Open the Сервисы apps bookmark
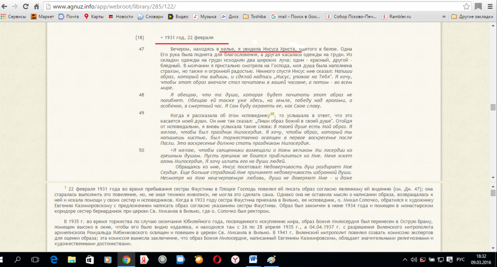 coord(14,17)
